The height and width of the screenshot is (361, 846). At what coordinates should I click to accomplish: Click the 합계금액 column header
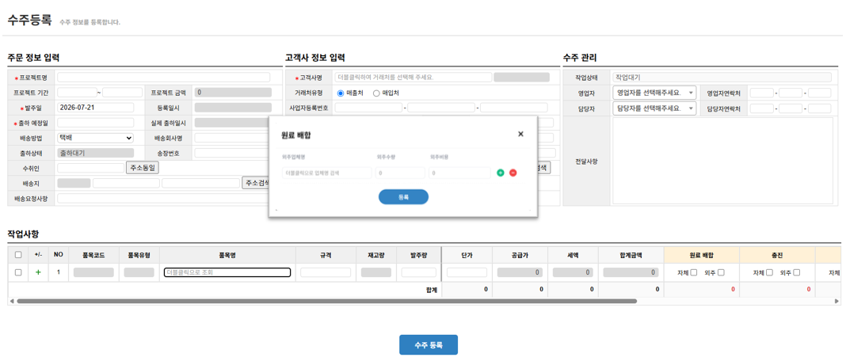(631, 255)
